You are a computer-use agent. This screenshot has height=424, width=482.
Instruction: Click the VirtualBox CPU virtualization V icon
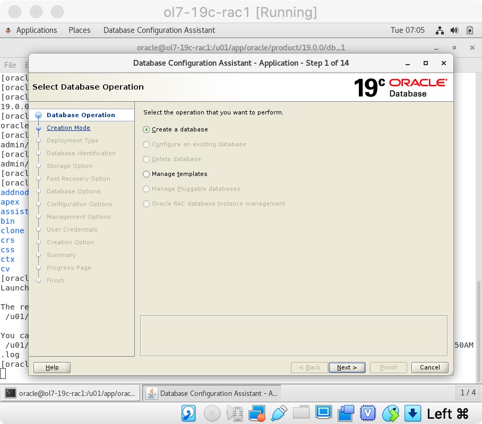[368, 413]
